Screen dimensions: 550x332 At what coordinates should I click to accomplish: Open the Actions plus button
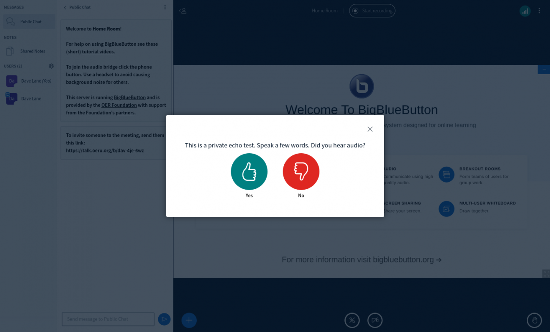point(189,320)
